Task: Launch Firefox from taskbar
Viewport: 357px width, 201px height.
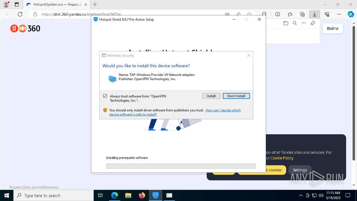Action: [142, 195]
